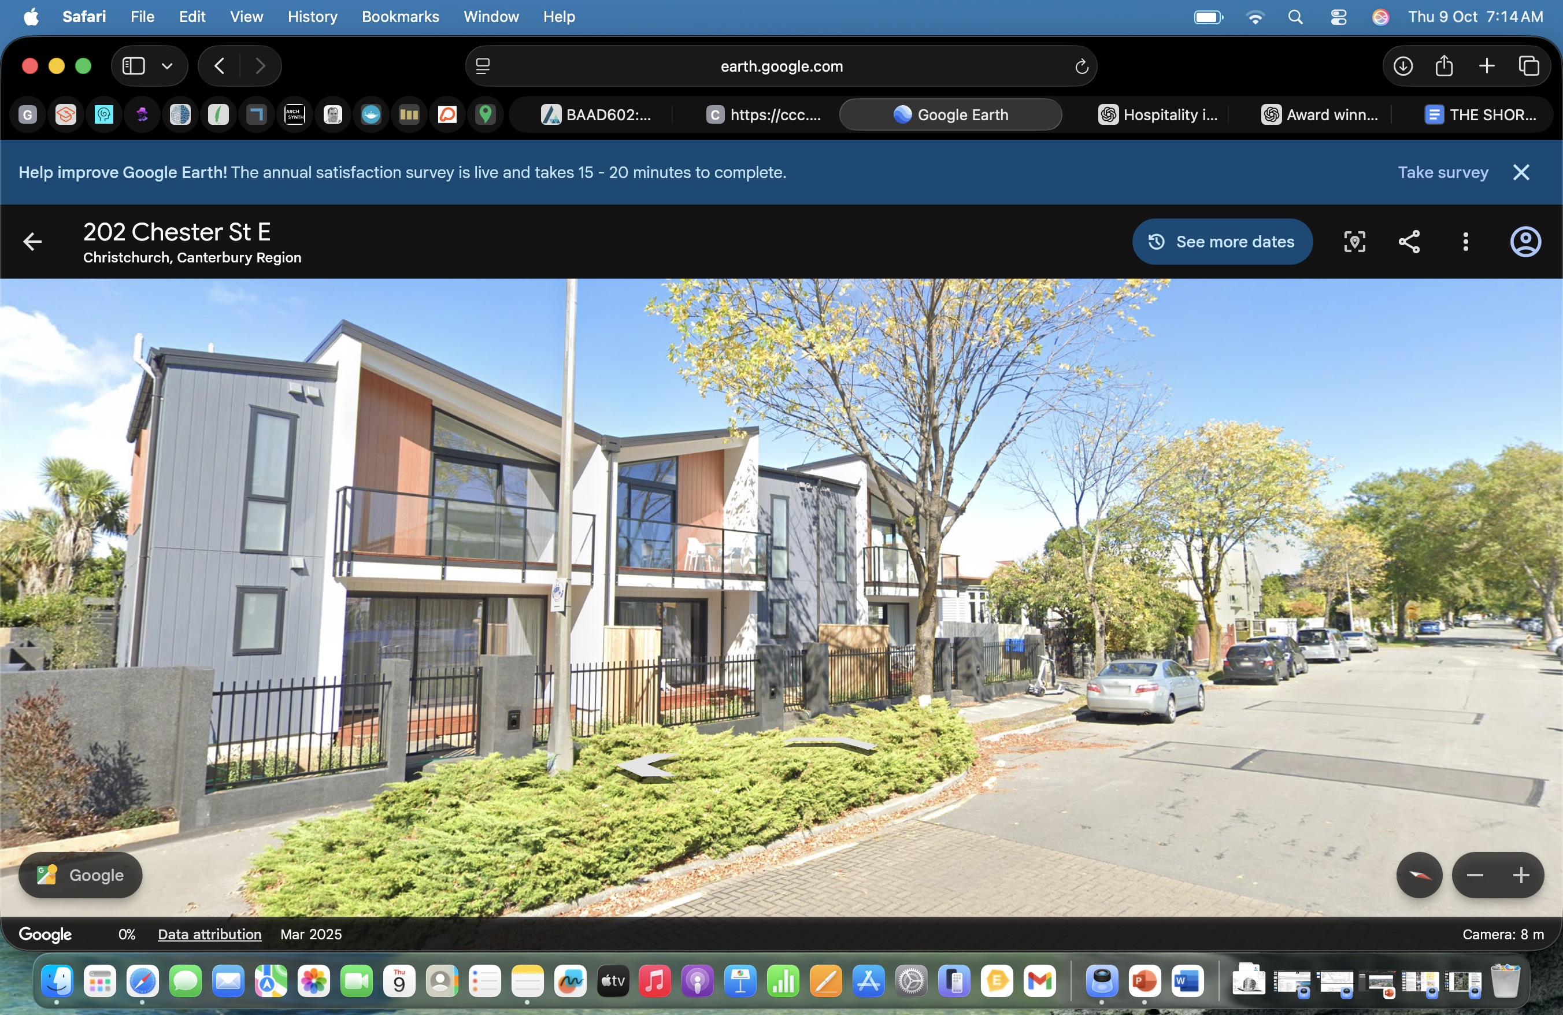
Task: Expand the sidebar tab group chevron
Action: tap(168, 66)
